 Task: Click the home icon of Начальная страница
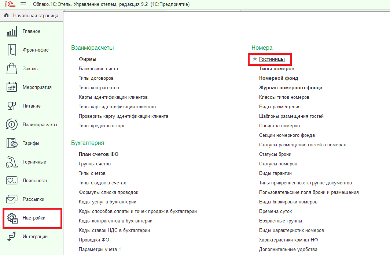tap(7, 15)
